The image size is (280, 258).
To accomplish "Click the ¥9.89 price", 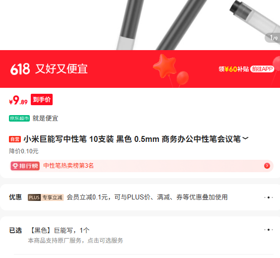I will [18, 100].
